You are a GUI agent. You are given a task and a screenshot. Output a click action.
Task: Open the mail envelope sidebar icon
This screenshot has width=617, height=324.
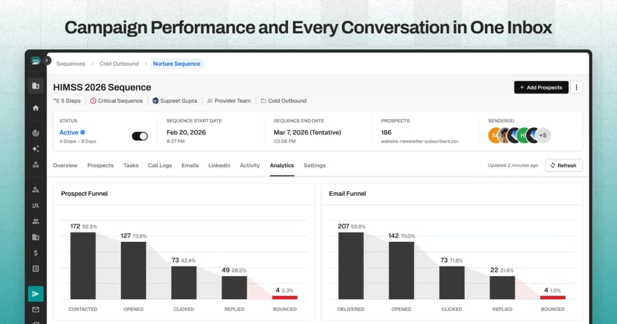[35, 310]
